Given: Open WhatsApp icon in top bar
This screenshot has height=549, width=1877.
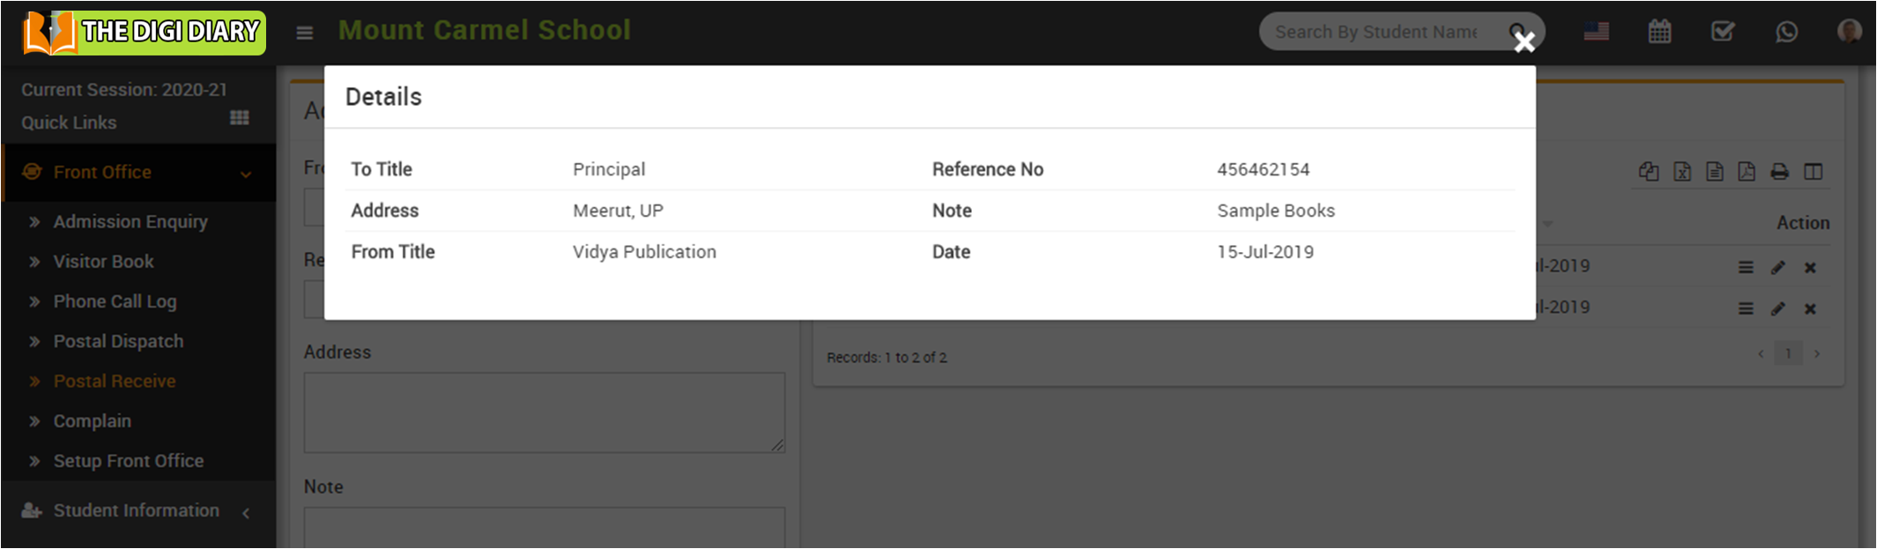Looking at the screenshot, I should point(1786,33).
